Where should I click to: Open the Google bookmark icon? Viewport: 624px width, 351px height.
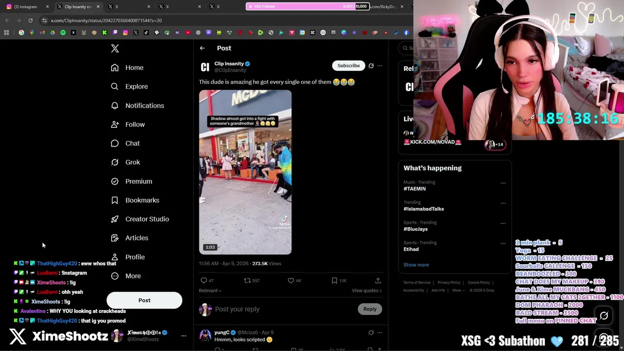(x=21, y=33)
